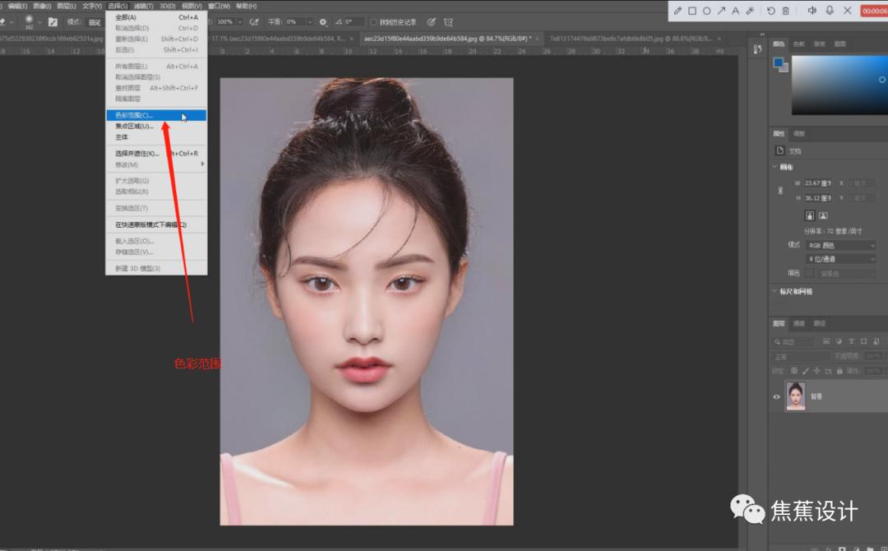Open the 正常 blend mode dropdown

[x=798, y=355]
